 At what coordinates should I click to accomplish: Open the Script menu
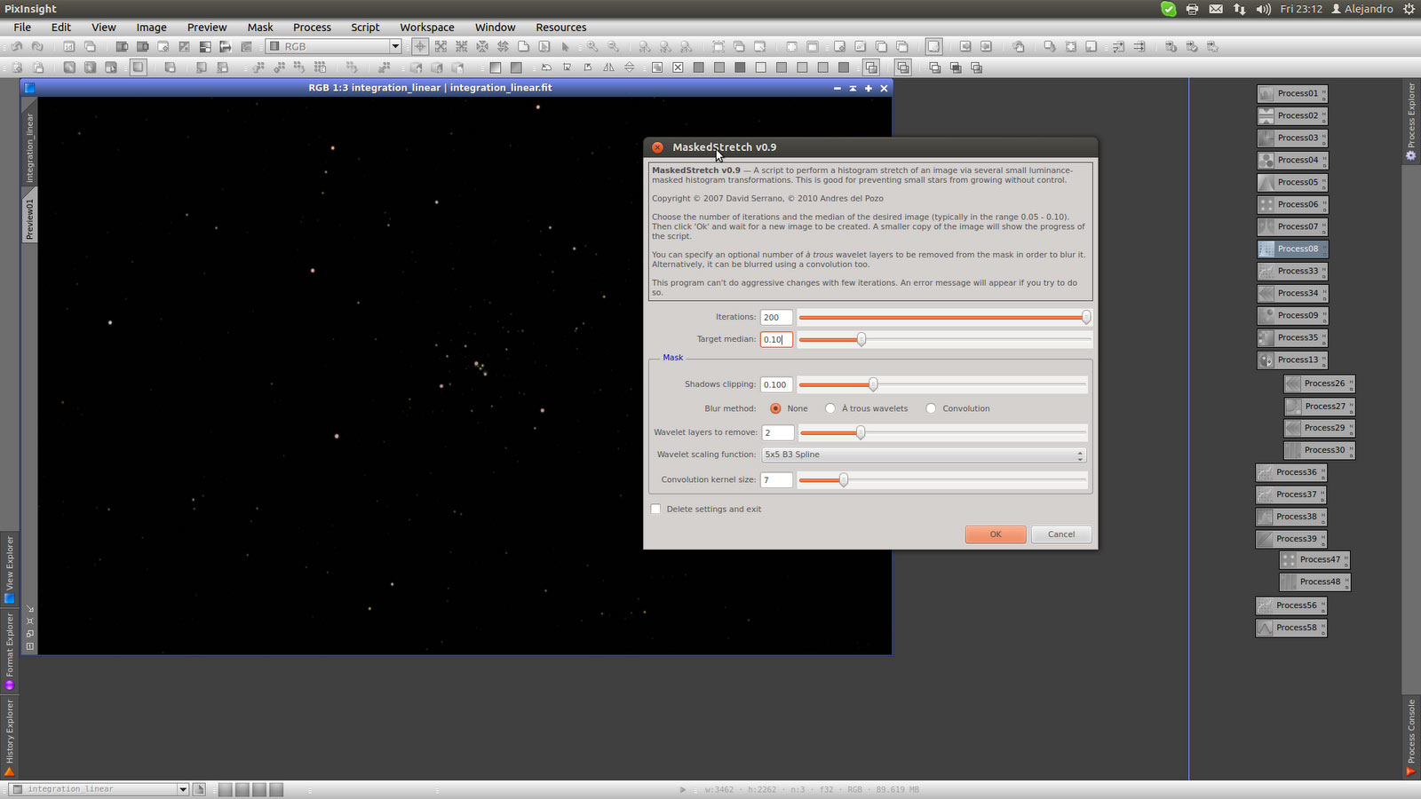tap(365, 28)
